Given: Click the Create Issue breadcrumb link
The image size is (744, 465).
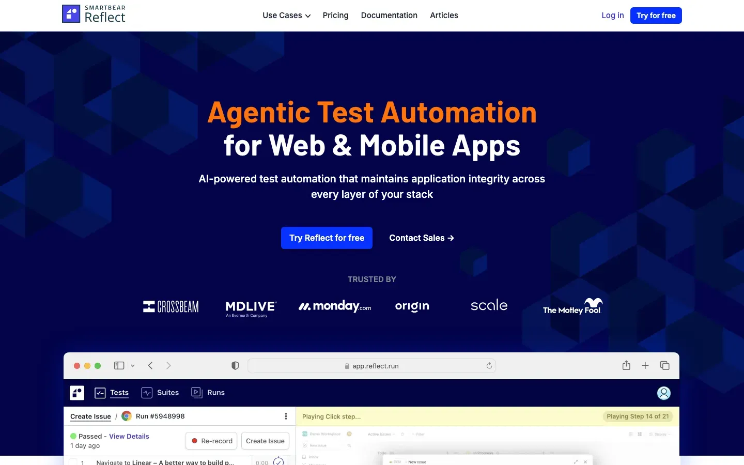Looking at the screenshot, I should pos(90,416).
